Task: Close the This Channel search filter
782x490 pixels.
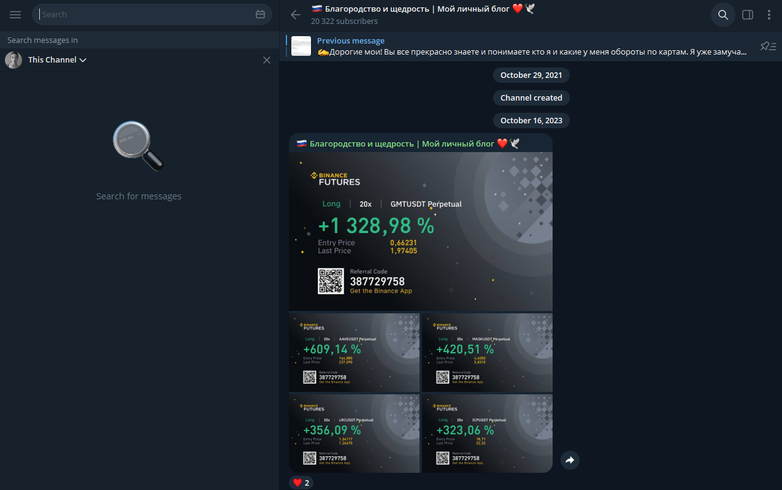Action: tap(267, 60)
